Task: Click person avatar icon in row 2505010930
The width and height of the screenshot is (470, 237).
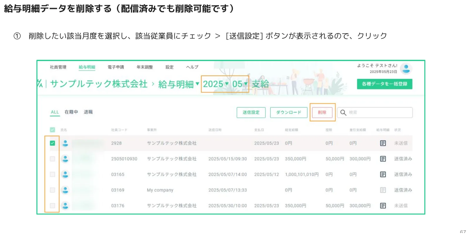Action: (x=65, y=159)
